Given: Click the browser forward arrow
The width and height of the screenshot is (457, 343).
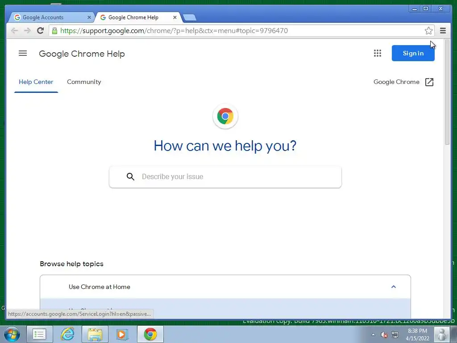Looking at the screenshot, I should pos(27,31).
